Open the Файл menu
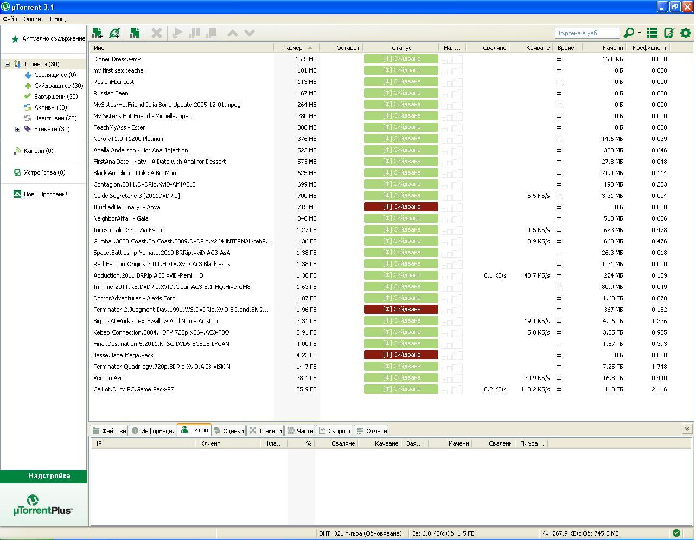 [10, 19]
